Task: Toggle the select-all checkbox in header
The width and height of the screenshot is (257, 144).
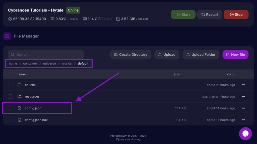Action: tap(10, 74)
